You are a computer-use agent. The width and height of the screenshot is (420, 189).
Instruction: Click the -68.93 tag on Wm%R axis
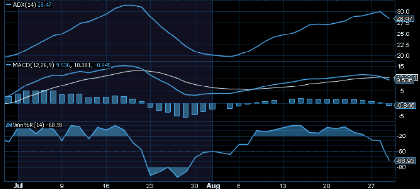(405, 161)
